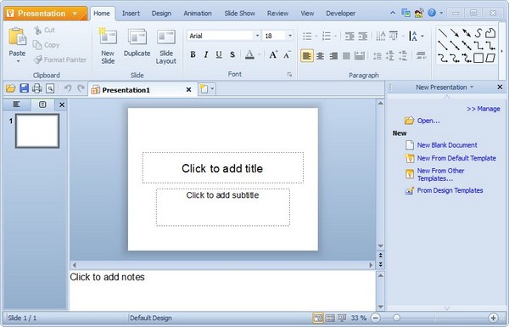
Task: Toggle text Shadow formatting
Action: (232, 54)
